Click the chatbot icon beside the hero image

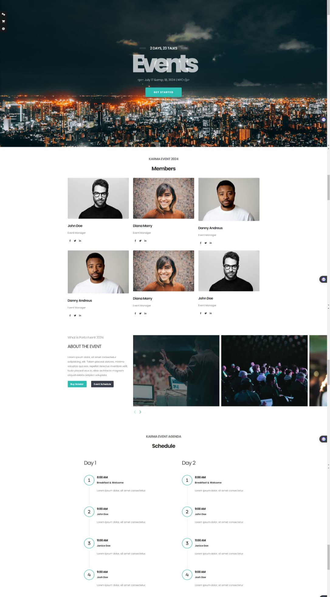point(323,120)
